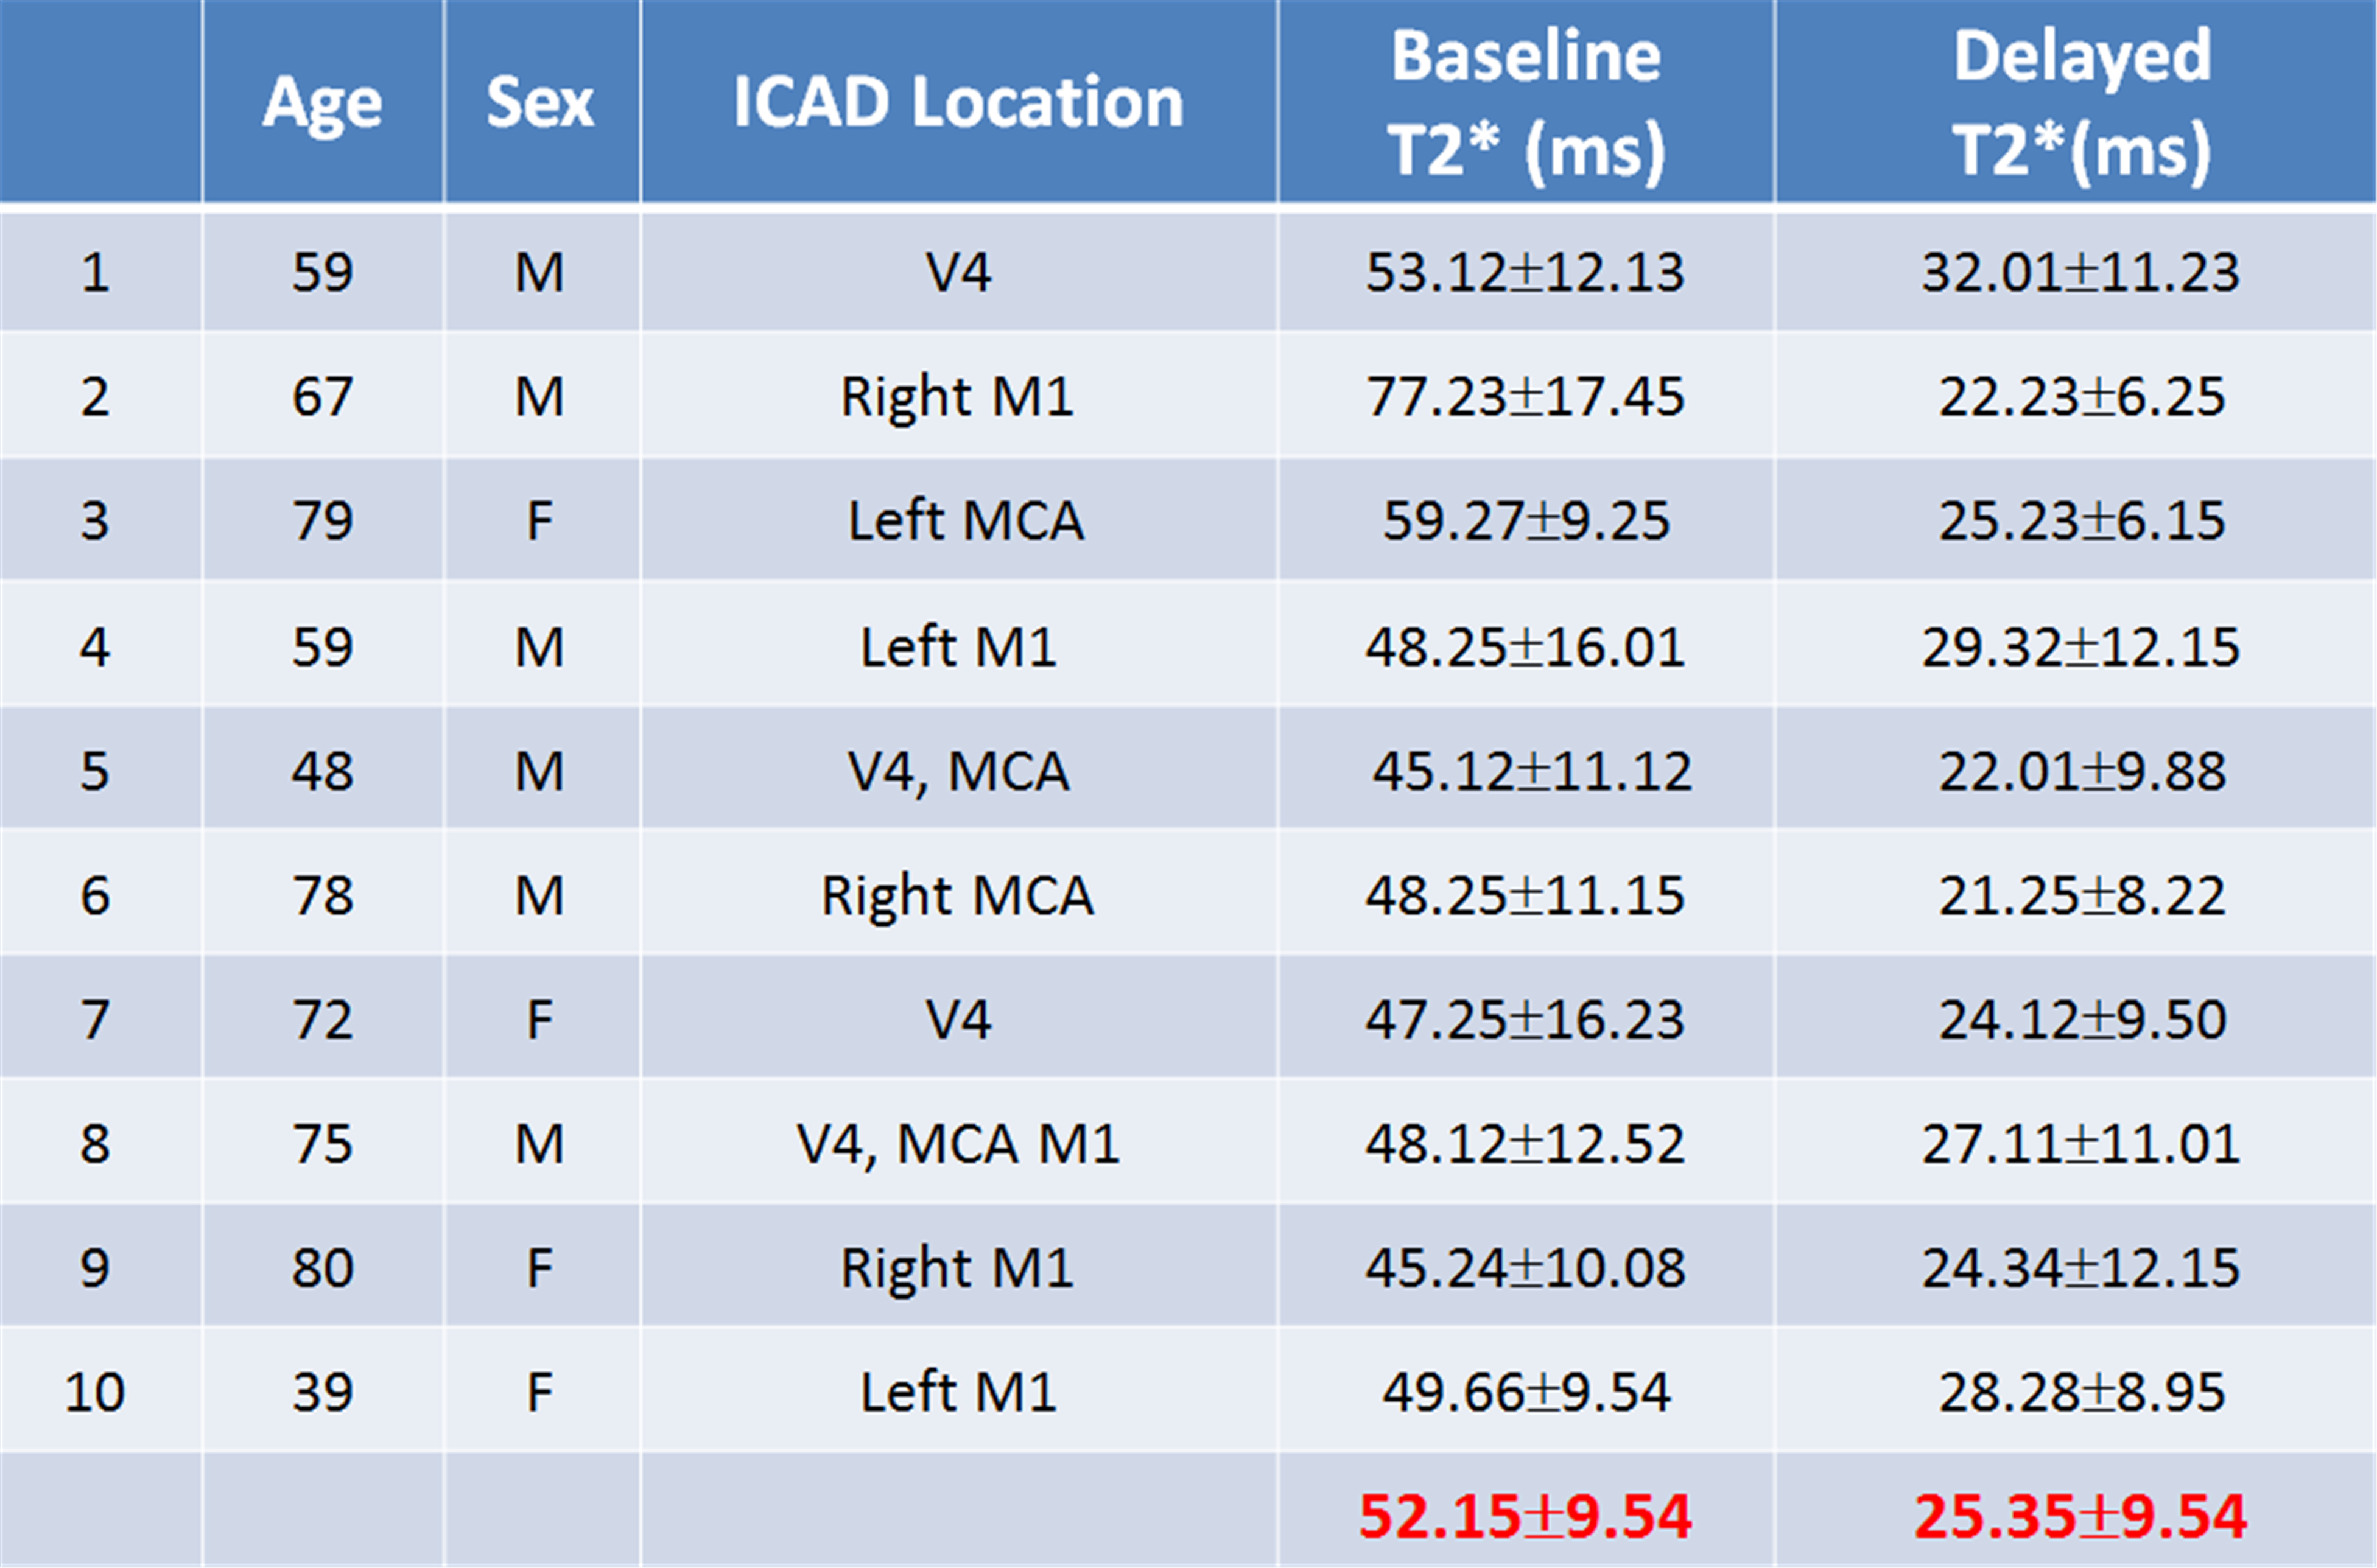Select the Left MCA location cell

pyautogui.click(x=965, y=520)
